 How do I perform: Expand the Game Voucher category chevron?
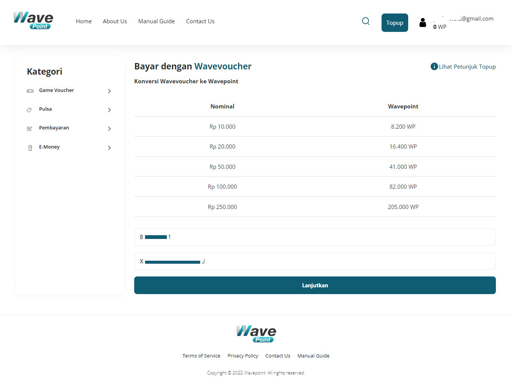point(109,91)
